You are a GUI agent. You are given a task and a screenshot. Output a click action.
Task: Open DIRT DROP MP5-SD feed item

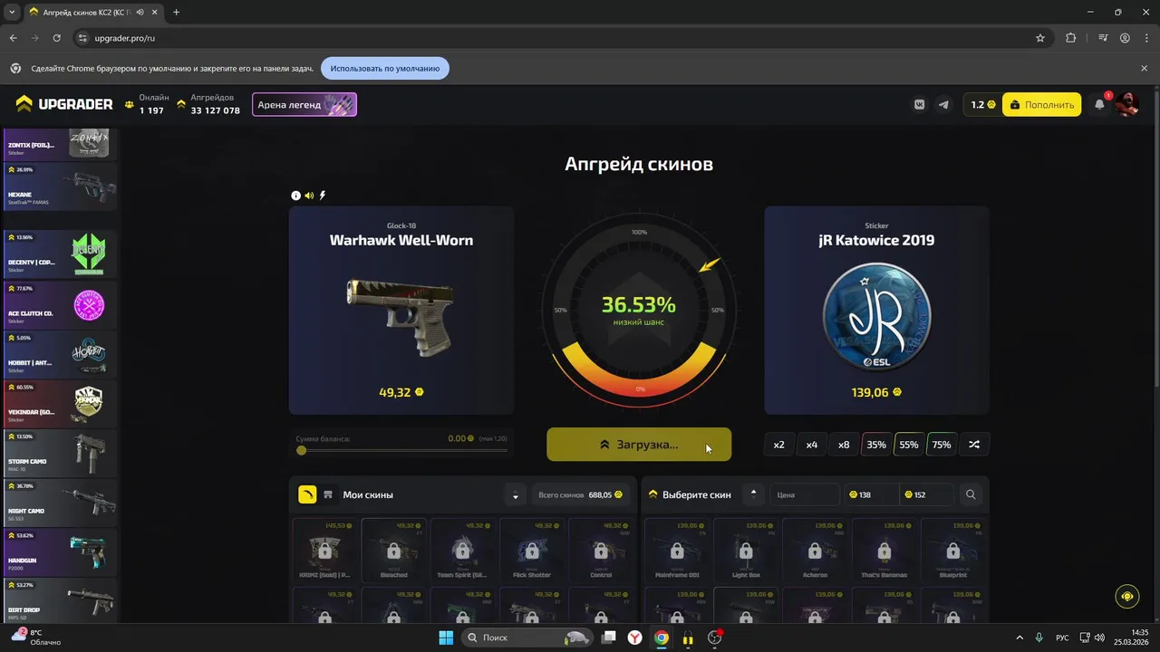pos(61,601)
